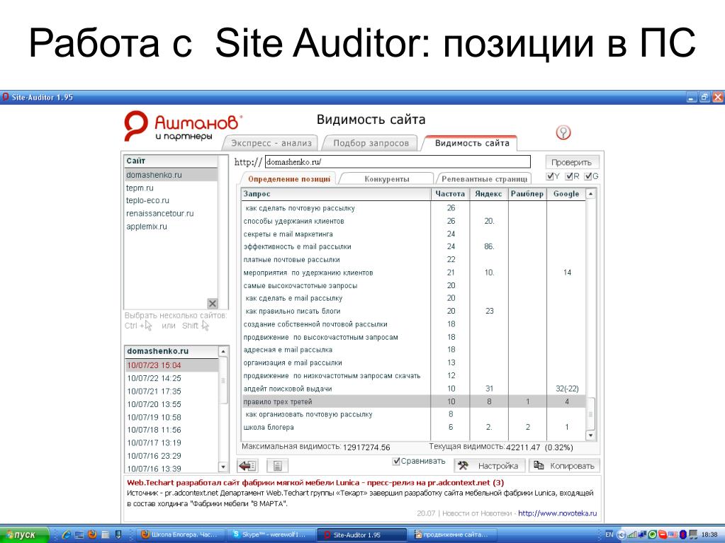Click the EN language indicator

pyautogui.click(x=609, y=535)
